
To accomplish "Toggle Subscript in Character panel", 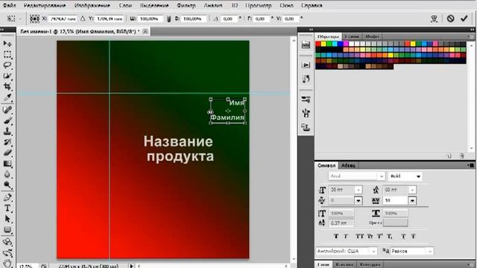I will (x=390, y=236).
